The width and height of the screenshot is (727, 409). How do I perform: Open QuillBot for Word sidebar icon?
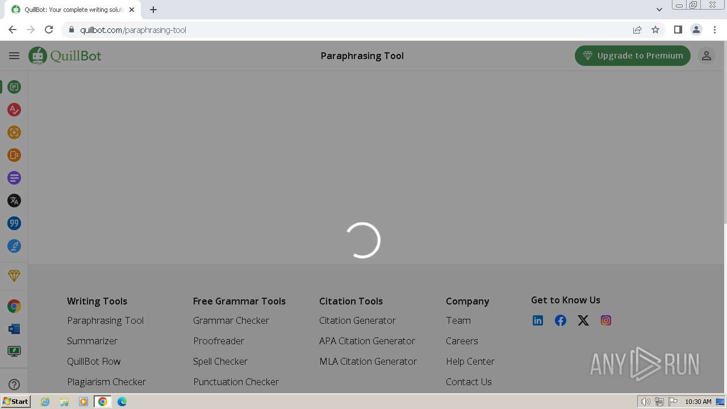[x=14, y=329]
